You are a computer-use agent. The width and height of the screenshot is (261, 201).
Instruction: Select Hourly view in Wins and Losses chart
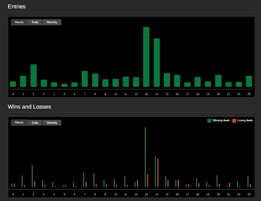tap(19, 123)
